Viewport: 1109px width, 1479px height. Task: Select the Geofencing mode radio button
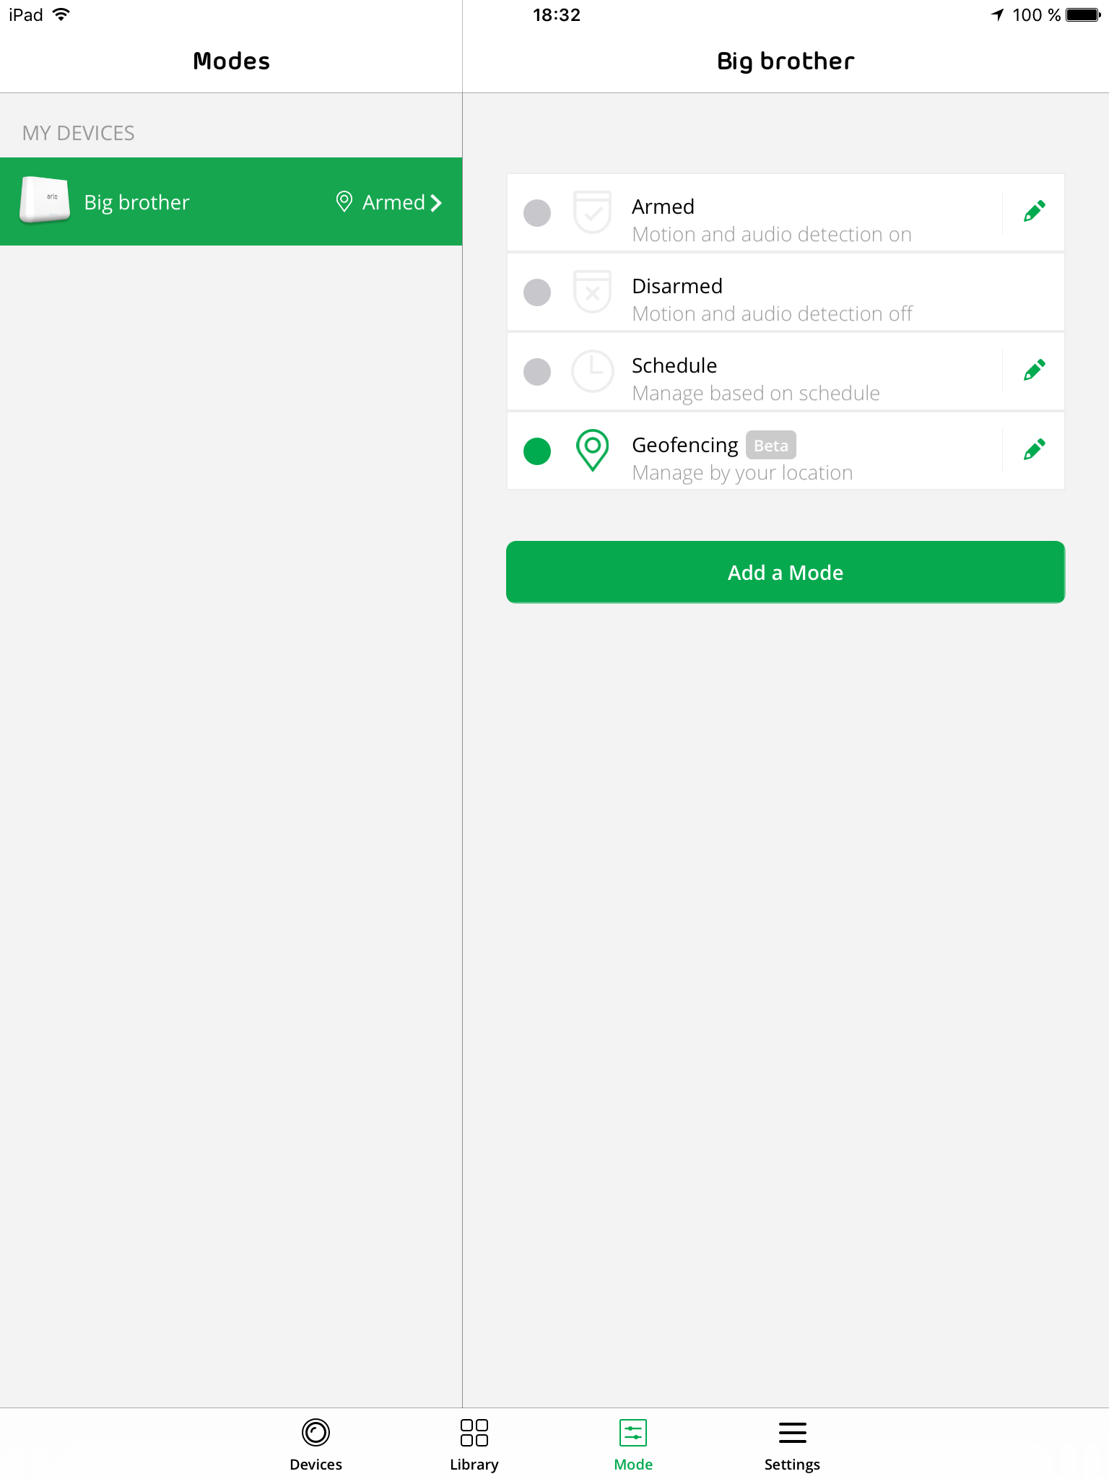click(x=537, y=451)
